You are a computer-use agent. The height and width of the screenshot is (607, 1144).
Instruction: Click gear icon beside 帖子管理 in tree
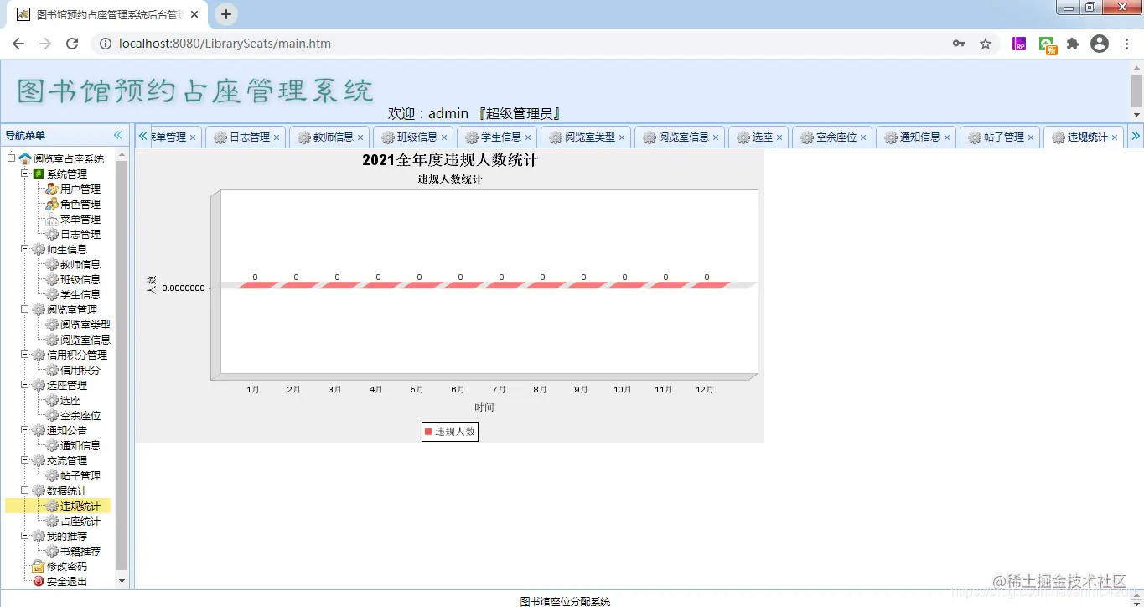(52, 476)
